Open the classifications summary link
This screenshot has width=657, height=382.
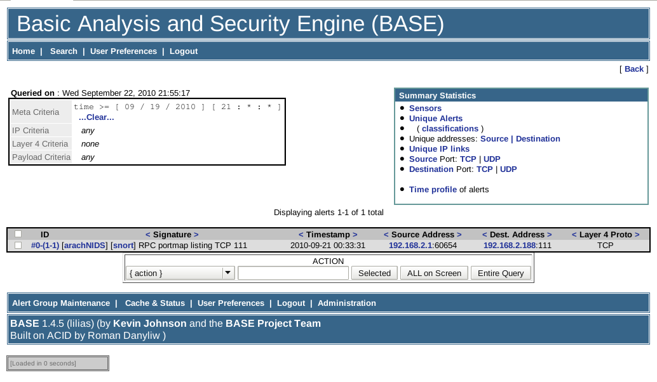click(x=450, y=128)
